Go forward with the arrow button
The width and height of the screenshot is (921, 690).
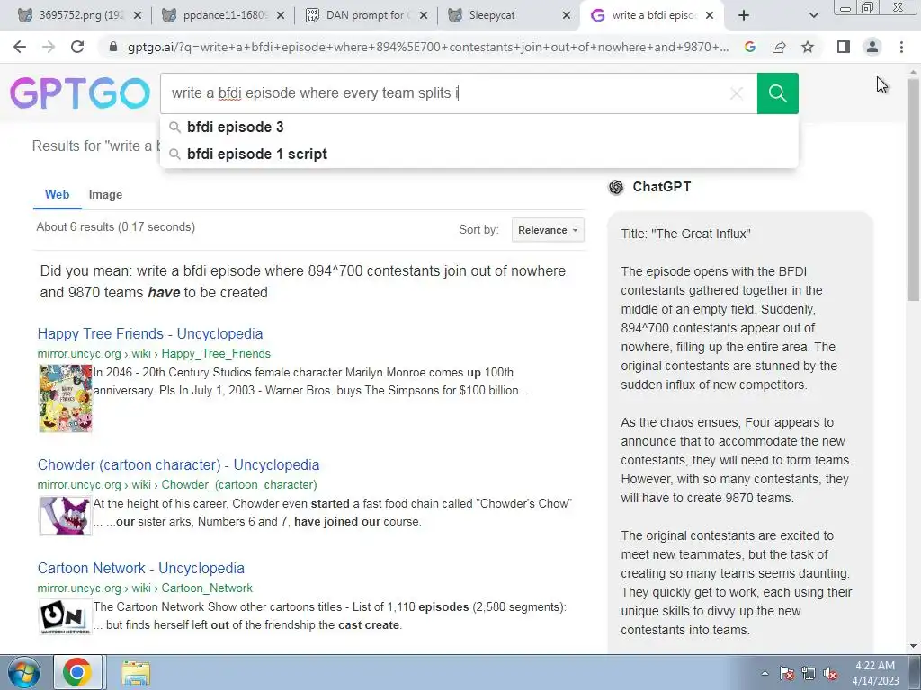(x=49, y=47)
